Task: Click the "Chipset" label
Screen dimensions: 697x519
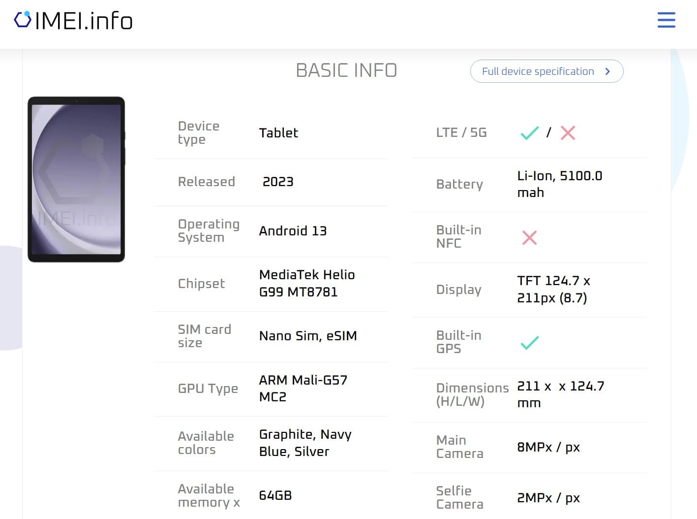Action: point(201,284)
